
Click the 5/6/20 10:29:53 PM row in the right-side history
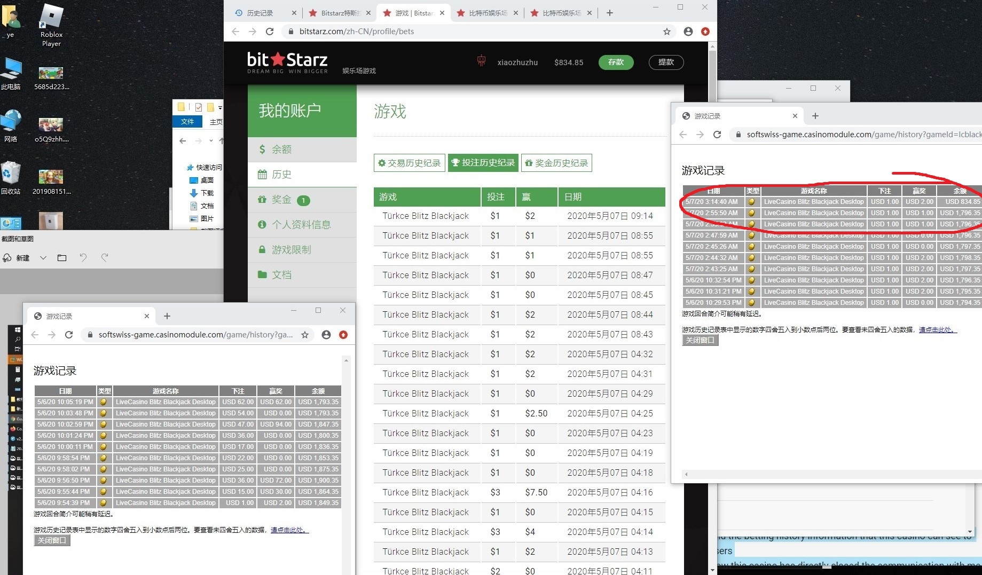coord(832,303)
